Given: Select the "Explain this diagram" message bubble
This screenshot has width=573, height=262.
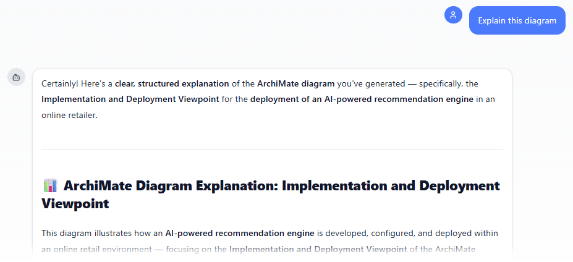Looking at the screenshot, I should click(517, 20).
